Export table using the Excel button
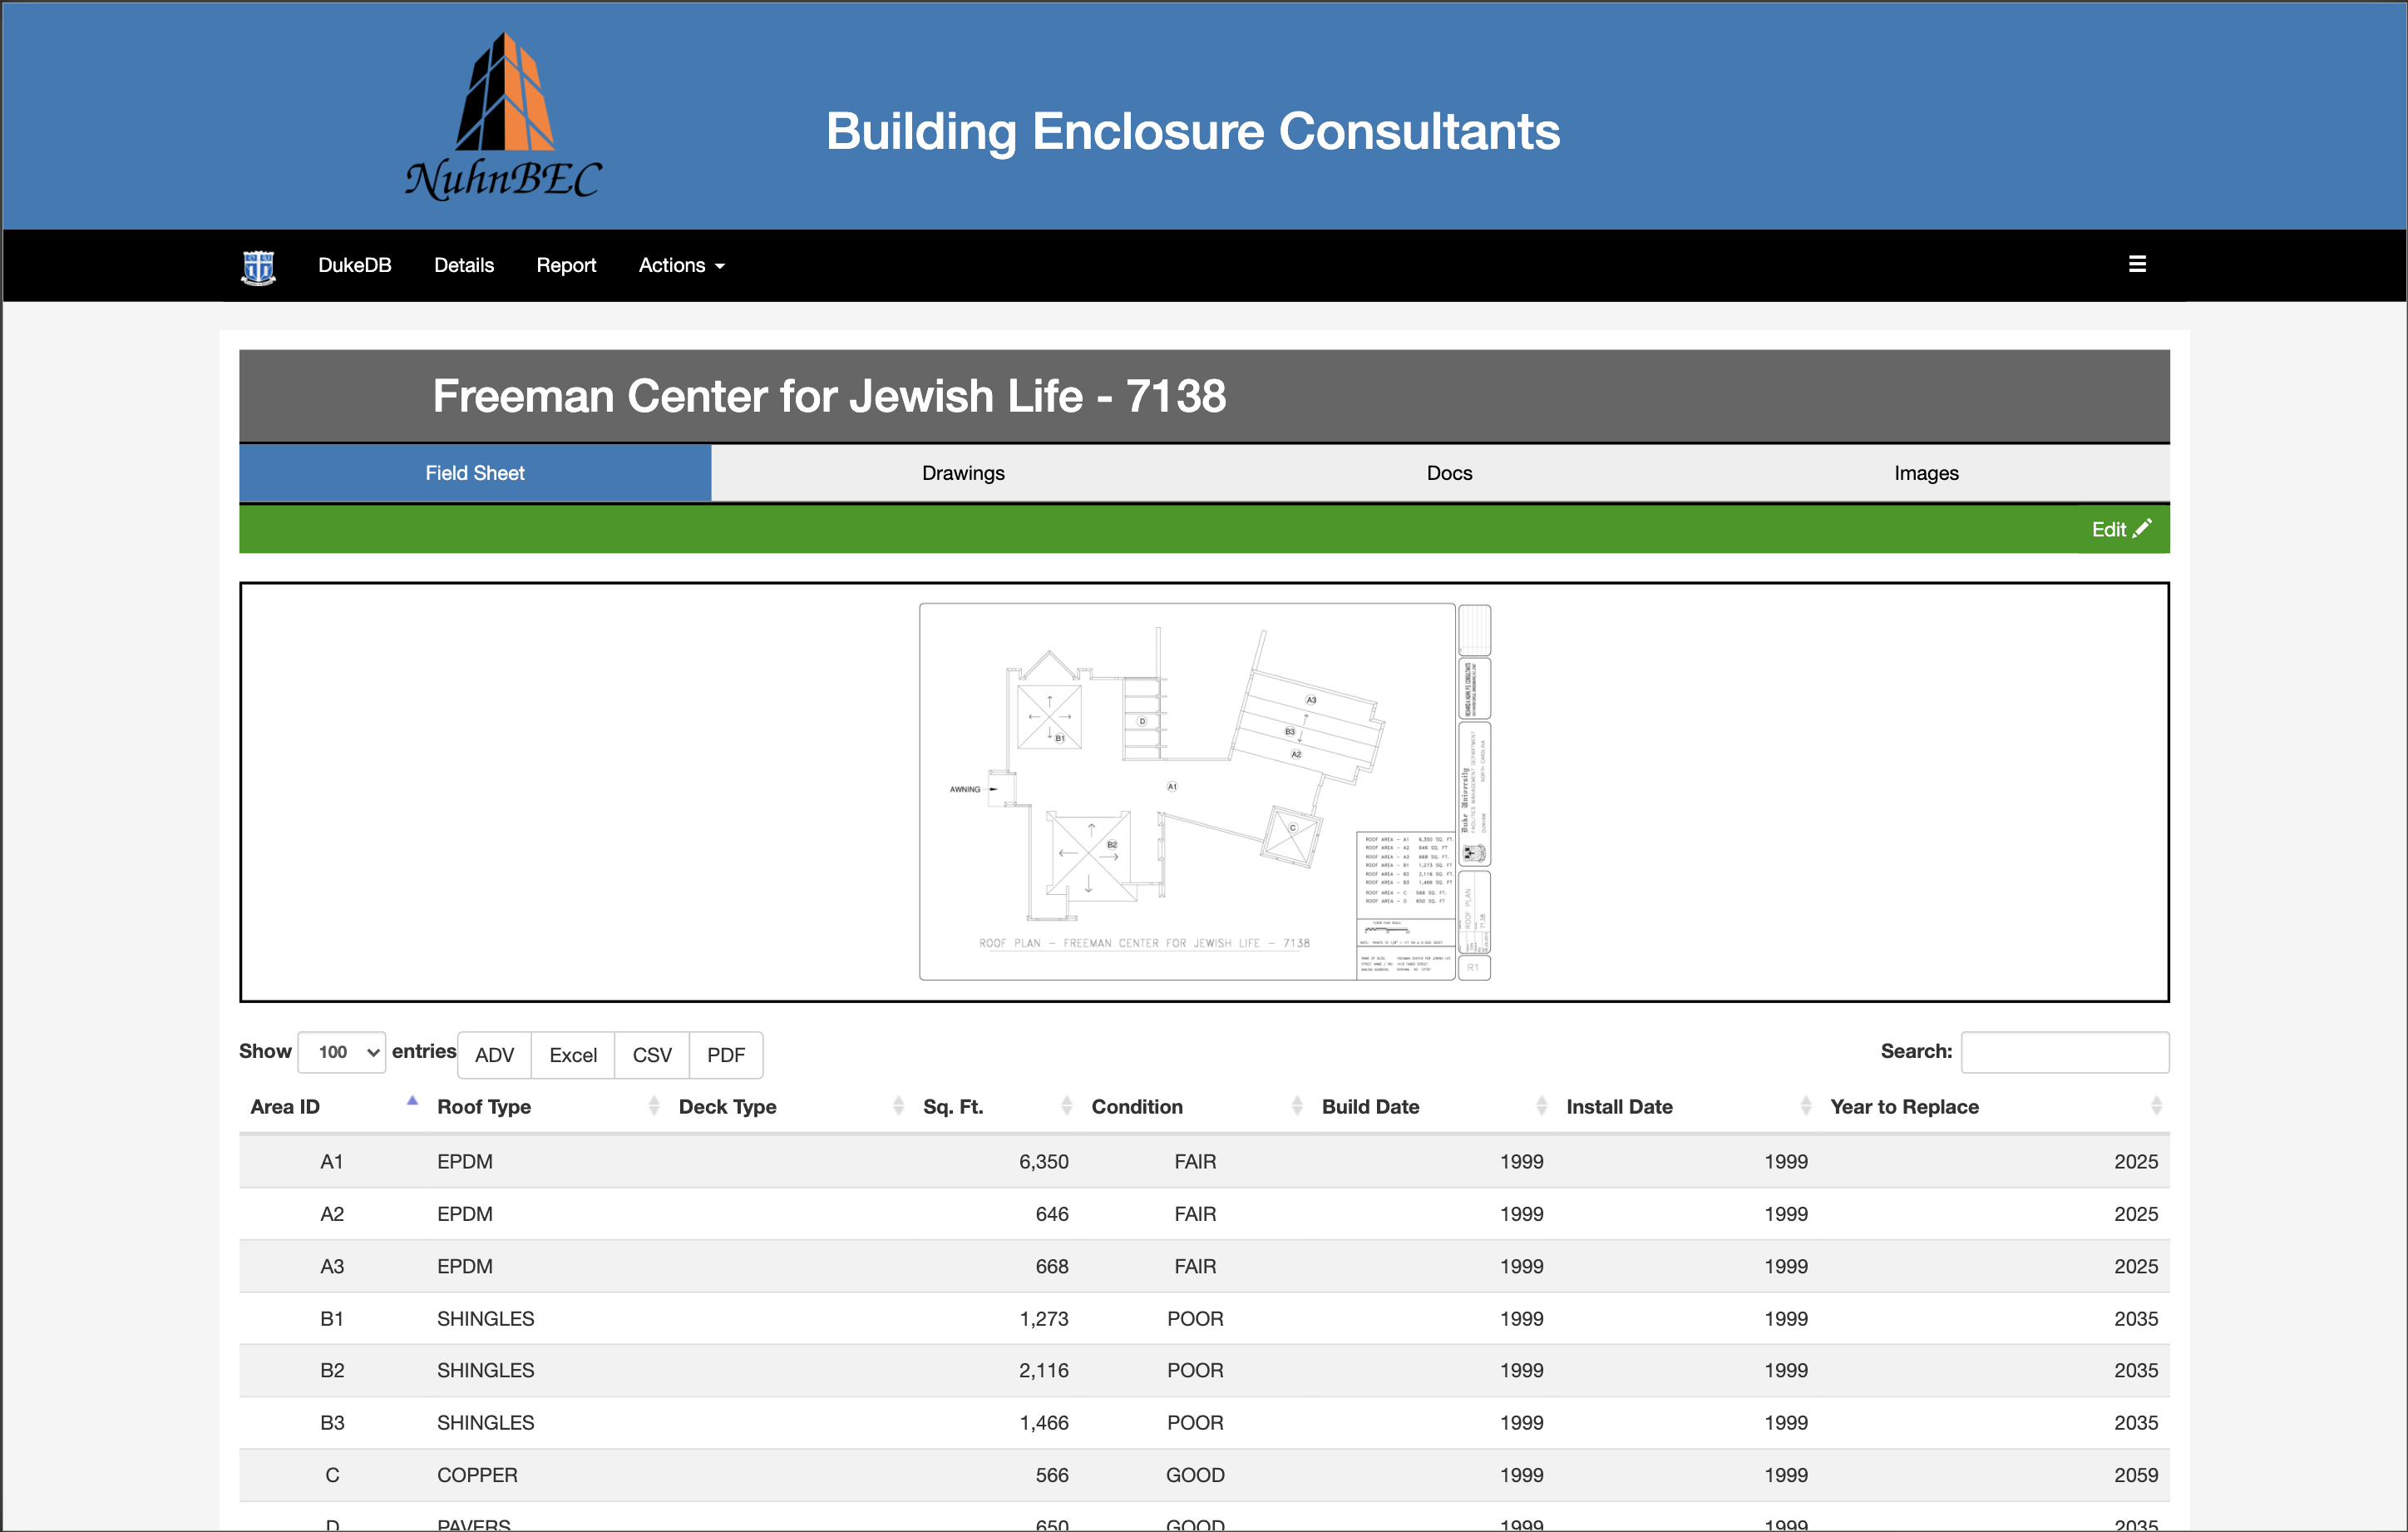Viewport: 2408px width, 1532px height. (x=572, y=1055)
